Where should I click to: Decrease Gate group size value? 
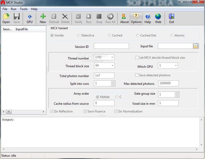tap(177, 96)
